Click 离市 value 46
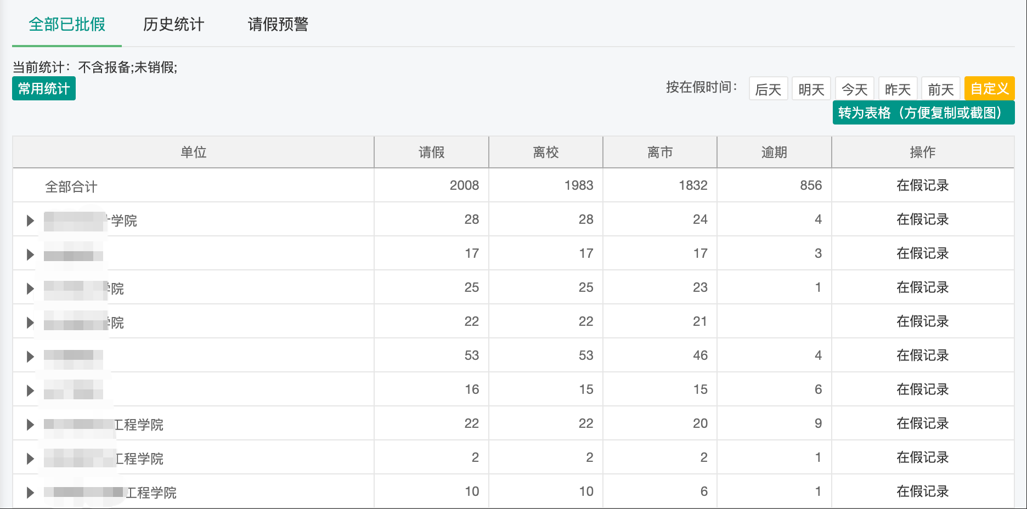Screen dimensions: 1027x509 pyautogui.click(x=700, y=355)
